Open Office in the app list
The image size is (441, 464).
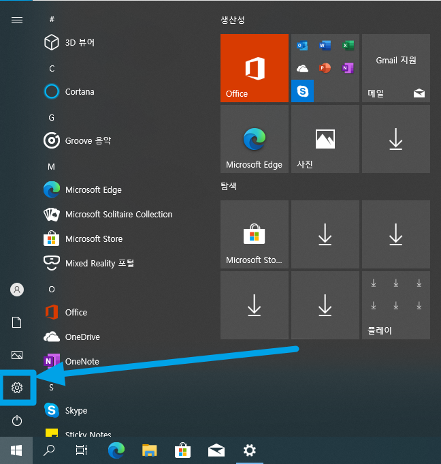[x=65, y=312]
